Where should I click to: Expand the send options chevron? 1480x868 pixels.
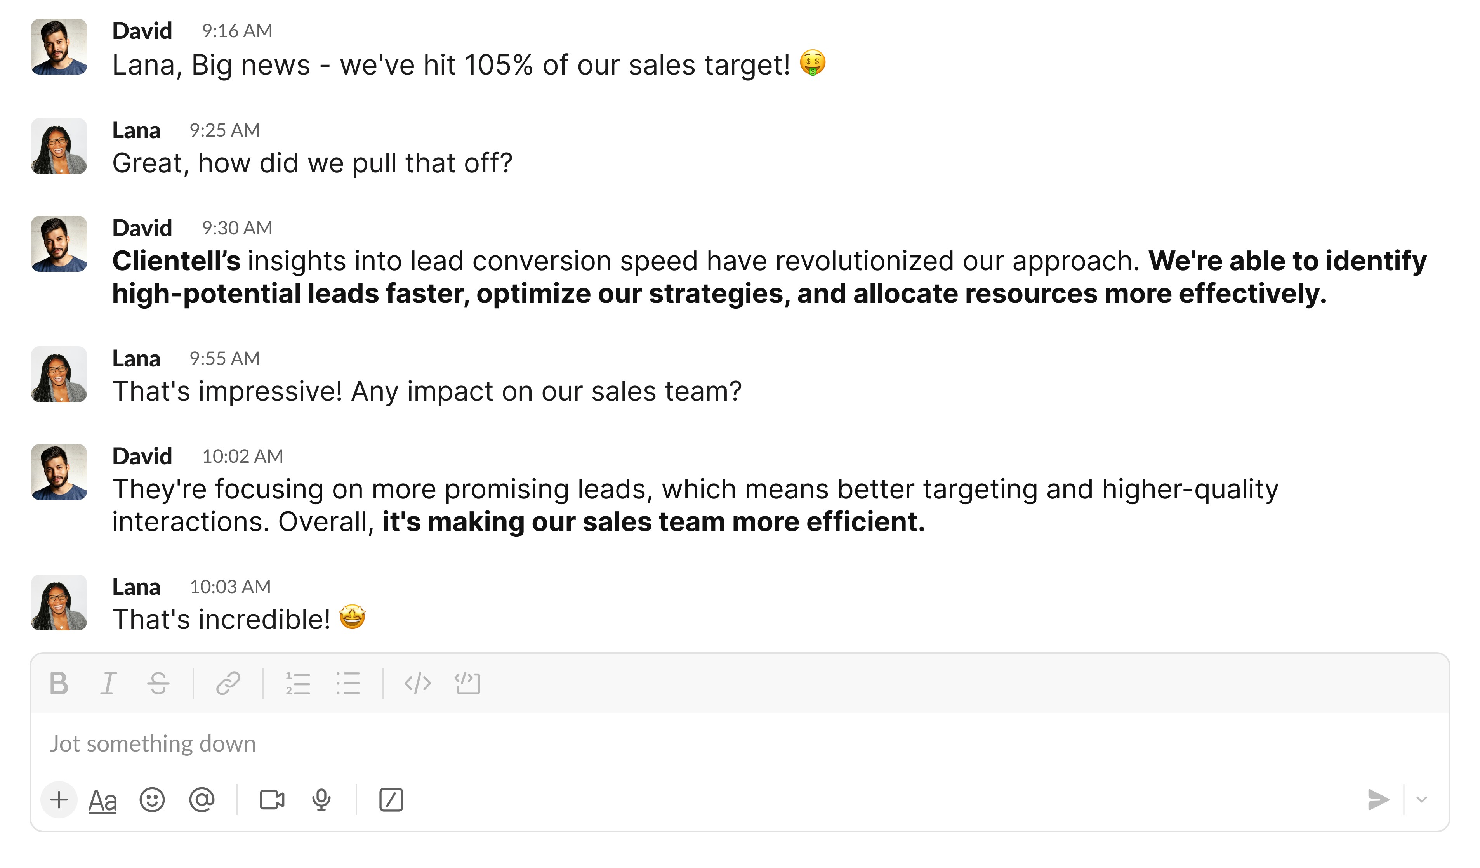point(1422,800)
